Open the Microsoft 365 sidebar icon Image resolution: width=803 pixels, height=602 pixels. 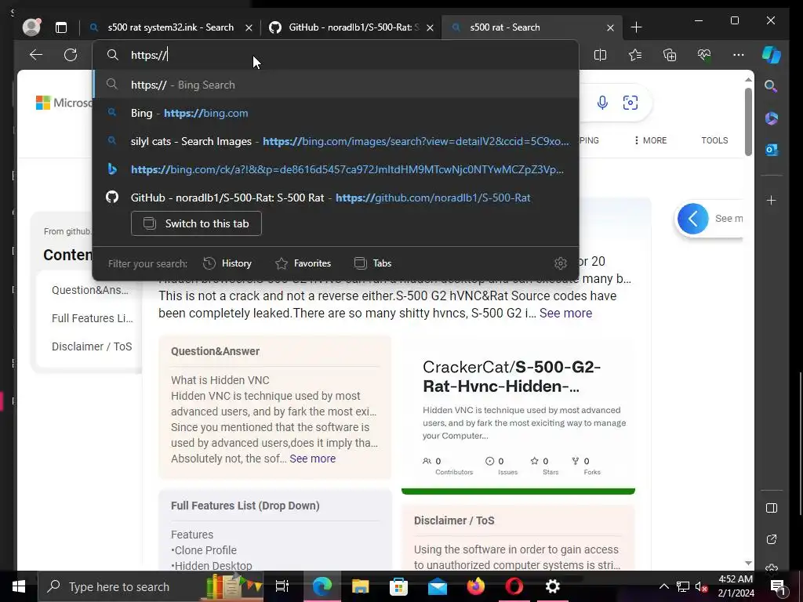coord(772,118)
